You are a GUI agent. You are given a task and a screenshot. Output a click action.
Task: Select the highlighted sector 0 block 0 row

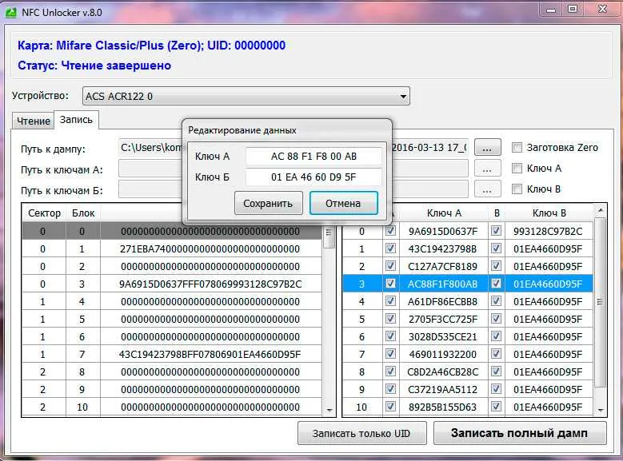[172, 231]
